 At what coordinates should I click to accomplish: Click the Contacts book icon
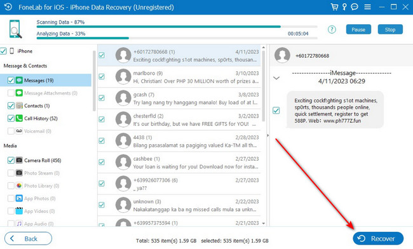[x=19, y=105]
